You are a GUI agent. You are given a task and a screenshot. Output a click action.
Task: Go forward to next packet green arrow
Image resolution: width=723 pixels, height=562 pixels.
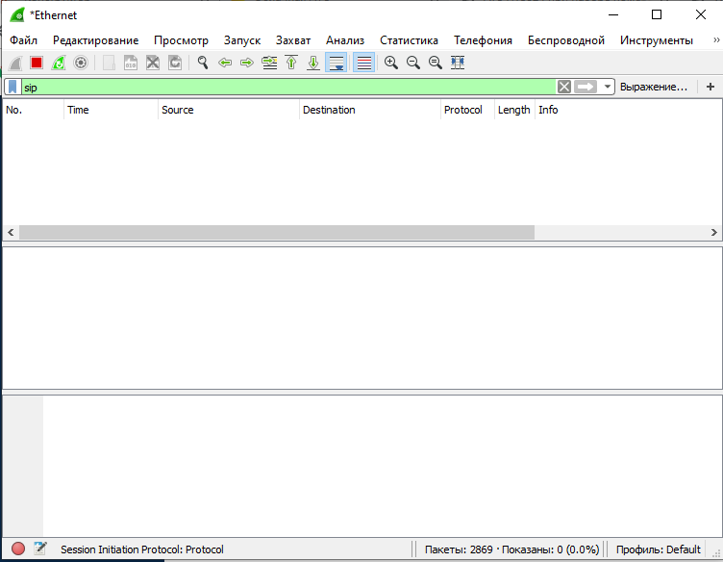247,63
